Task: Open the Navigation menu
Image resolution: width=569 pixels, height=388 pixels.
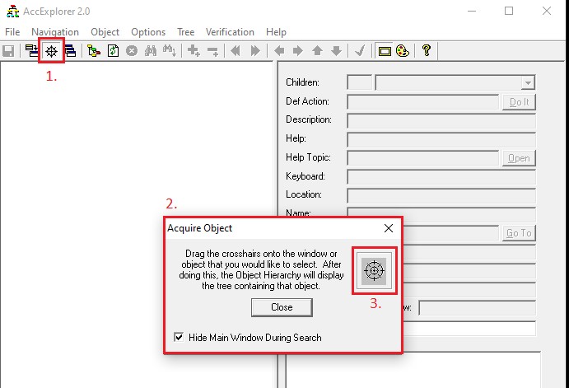Action: [x=55, y=32]
